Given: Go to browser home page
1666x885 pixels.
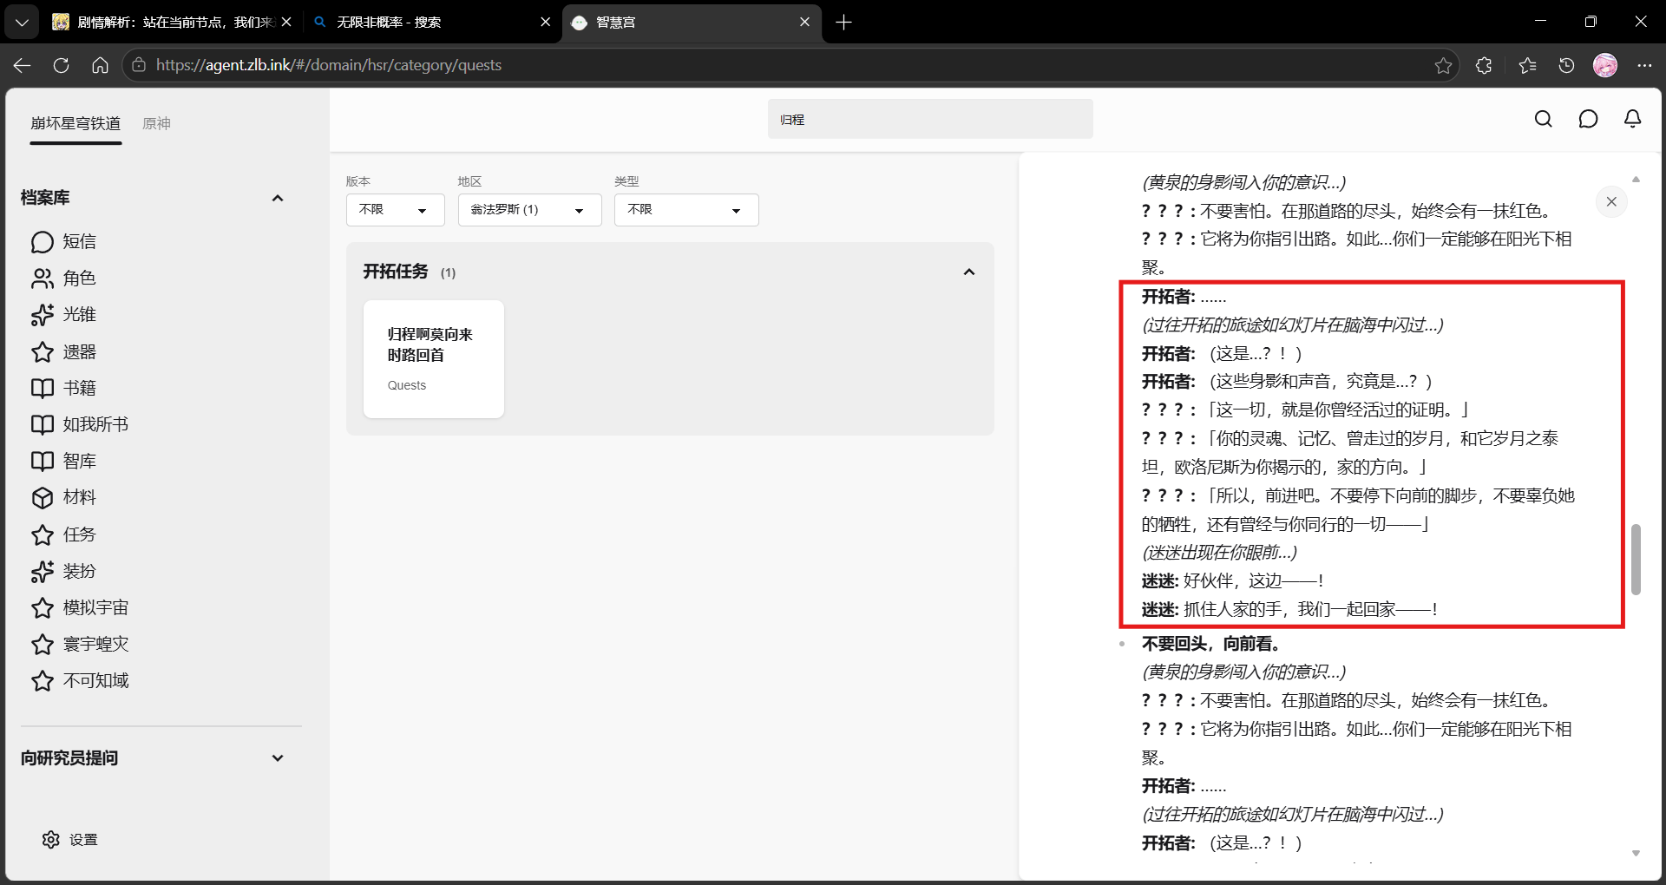Looking at the screenshot, I should (x=100, y=65).
